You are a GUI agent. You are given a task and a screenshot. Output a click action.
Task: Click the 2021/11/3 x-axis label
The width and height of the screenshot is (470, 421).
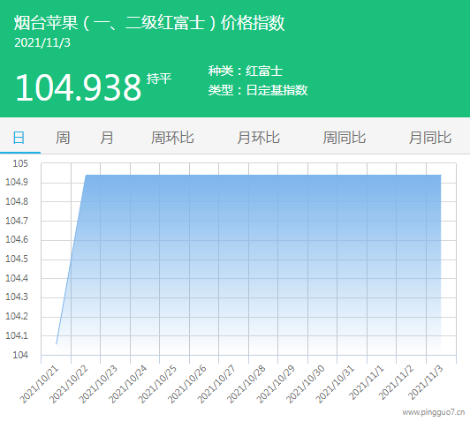point(425,383)
